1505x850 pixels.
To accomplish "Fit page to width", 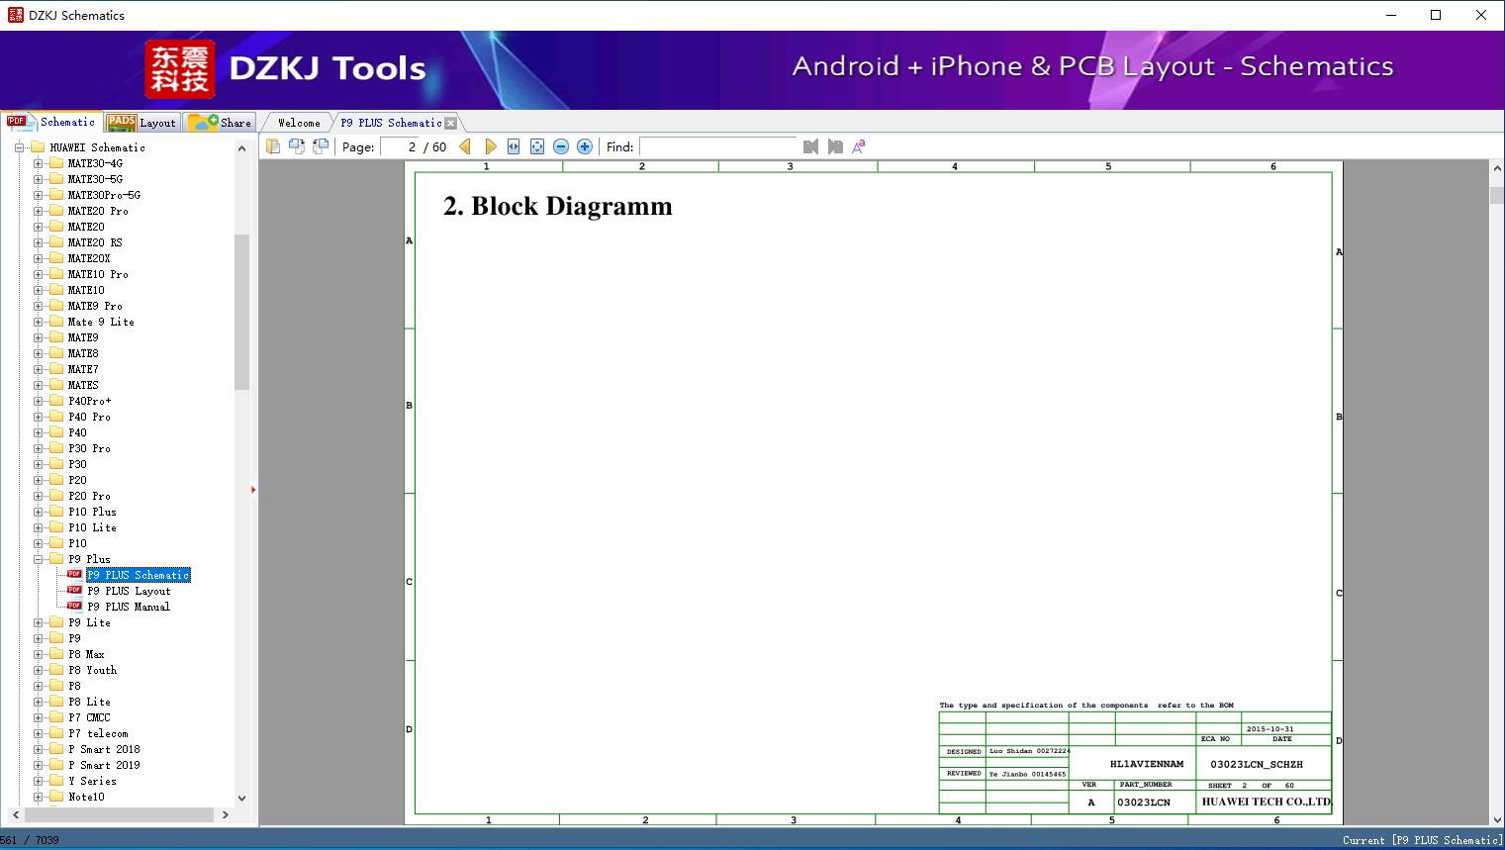I will click(514, 146).
